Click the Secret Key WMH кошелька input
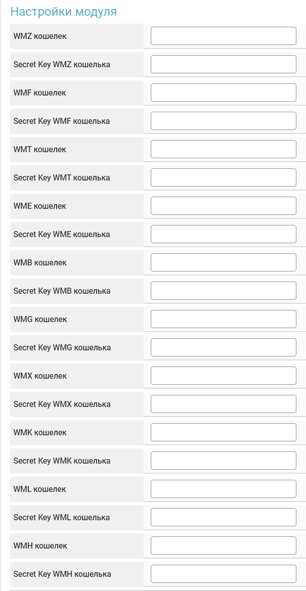This screenshot has height=591, width=306. point(223,574)
